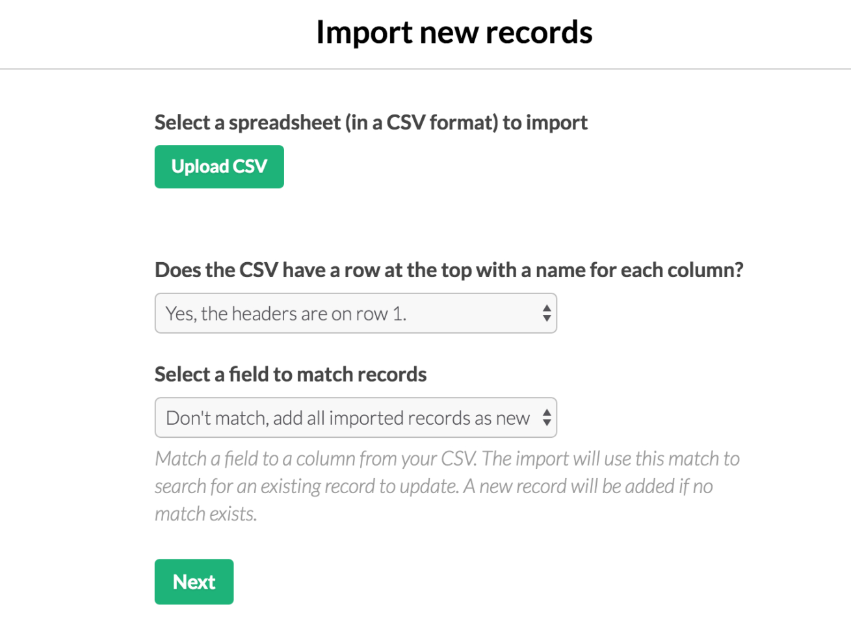Image resolution: width=851 pixels, height=631 pixels.
Task: Click the down arrow on the headers row selector
Action: click(x=547, y=319)
